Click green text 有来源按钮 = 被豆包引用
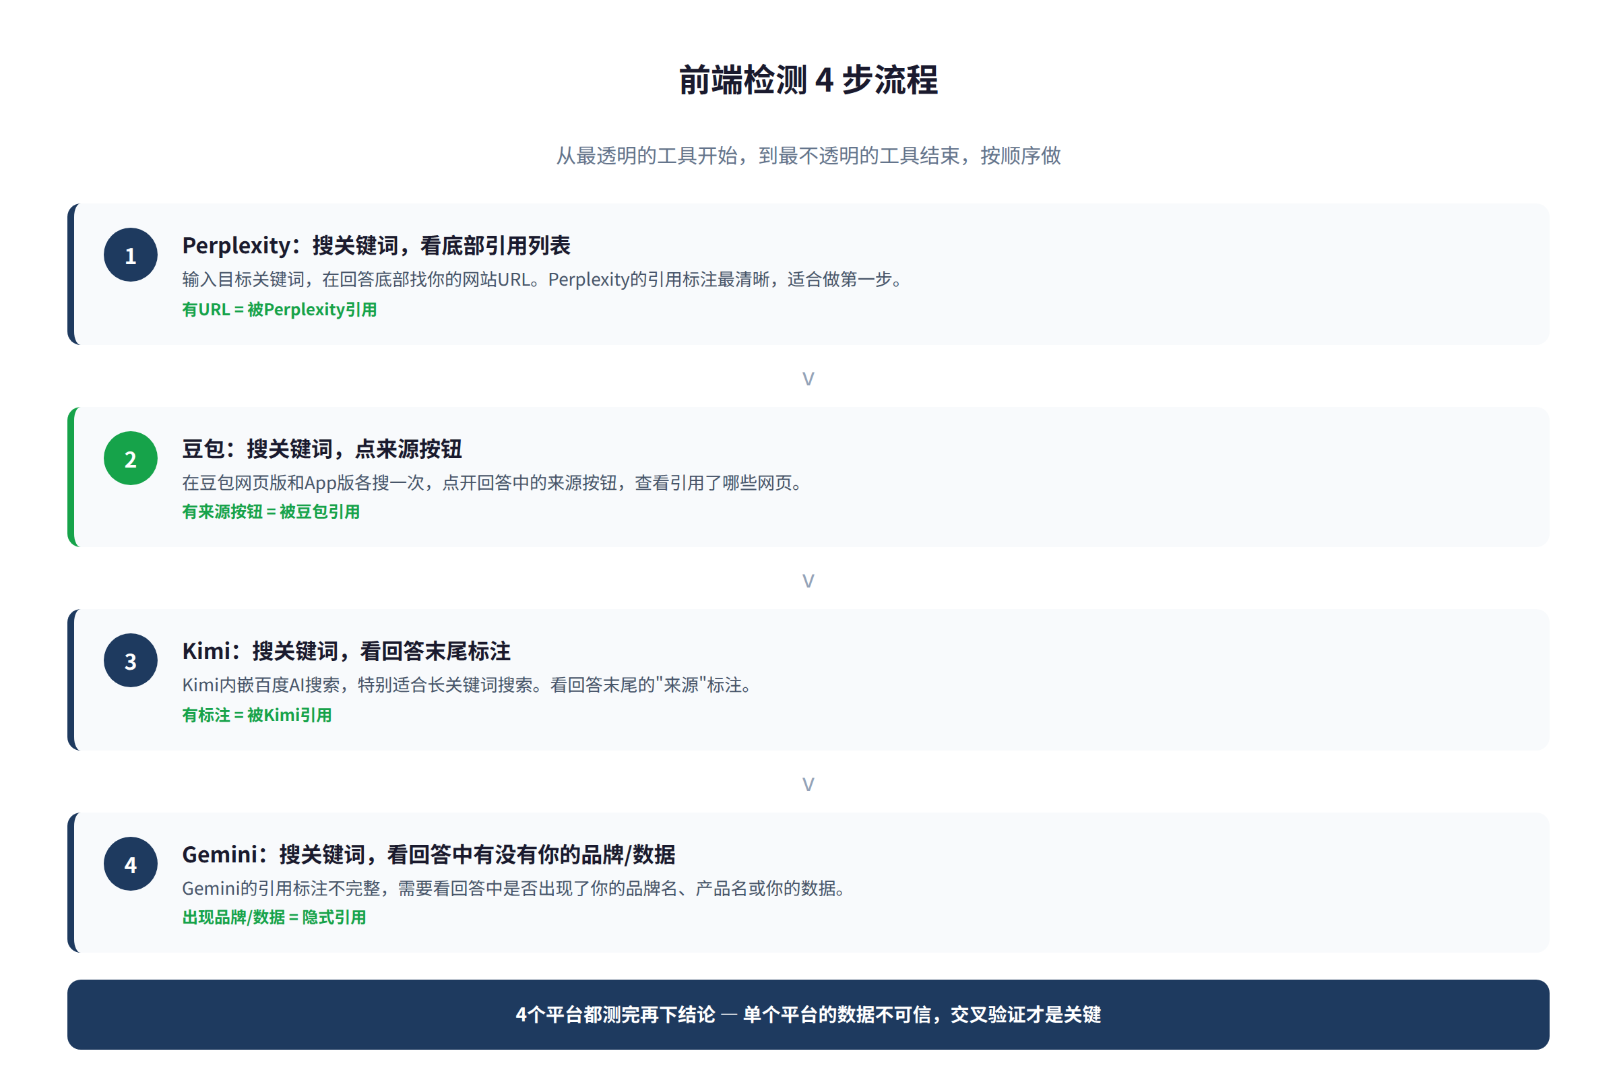1617x1078 pixels. [271, 511]
